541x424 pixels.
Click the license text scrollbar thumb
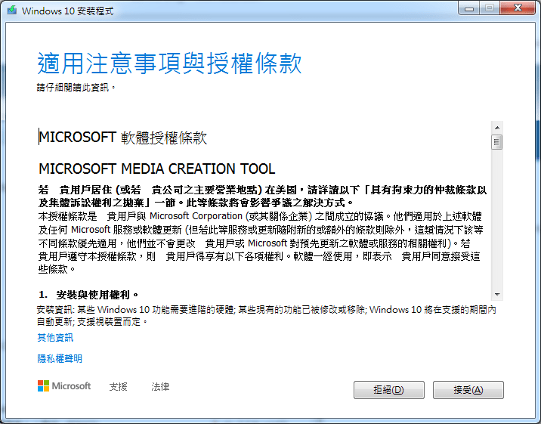tap(497, 142)
